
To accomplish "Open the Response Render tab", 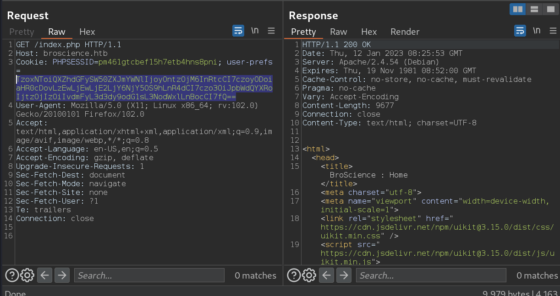I will (405, 32).
